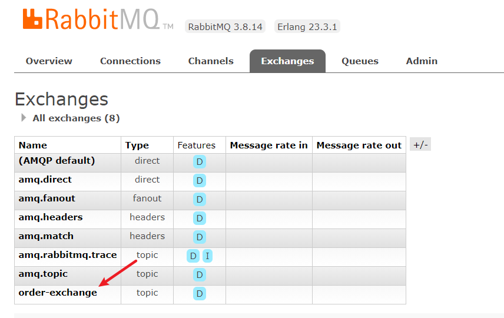Open the amq.headers exchange

click(51, 217)
